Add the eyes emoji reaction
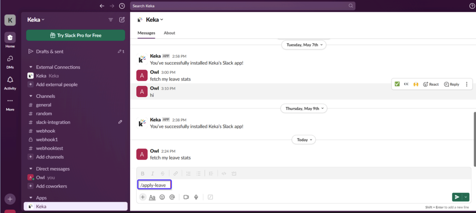This screenshot has height=213, width=476. [x=406, y=84]
